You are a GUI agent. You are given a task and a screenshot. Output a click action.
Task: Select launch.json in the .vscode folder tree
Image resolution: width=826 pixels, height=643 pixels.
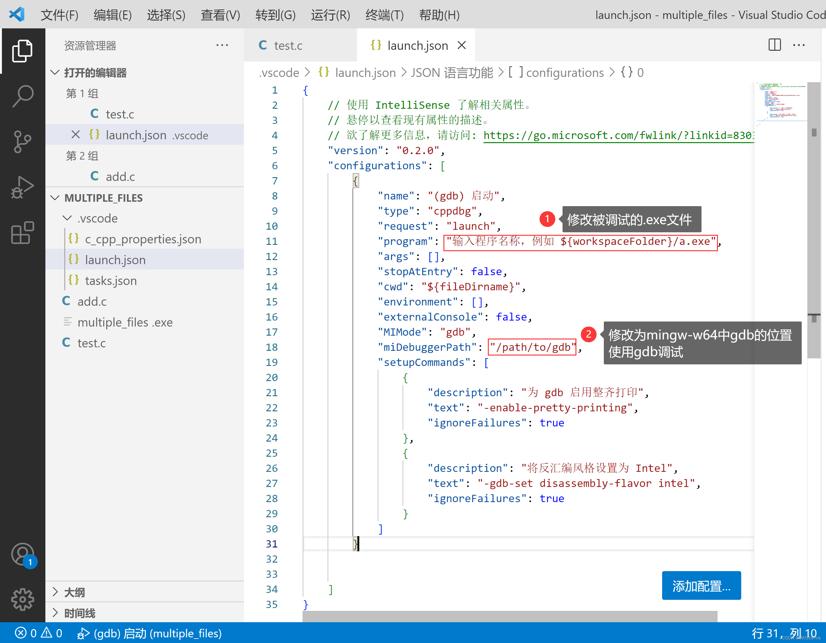tap(144, 259)
